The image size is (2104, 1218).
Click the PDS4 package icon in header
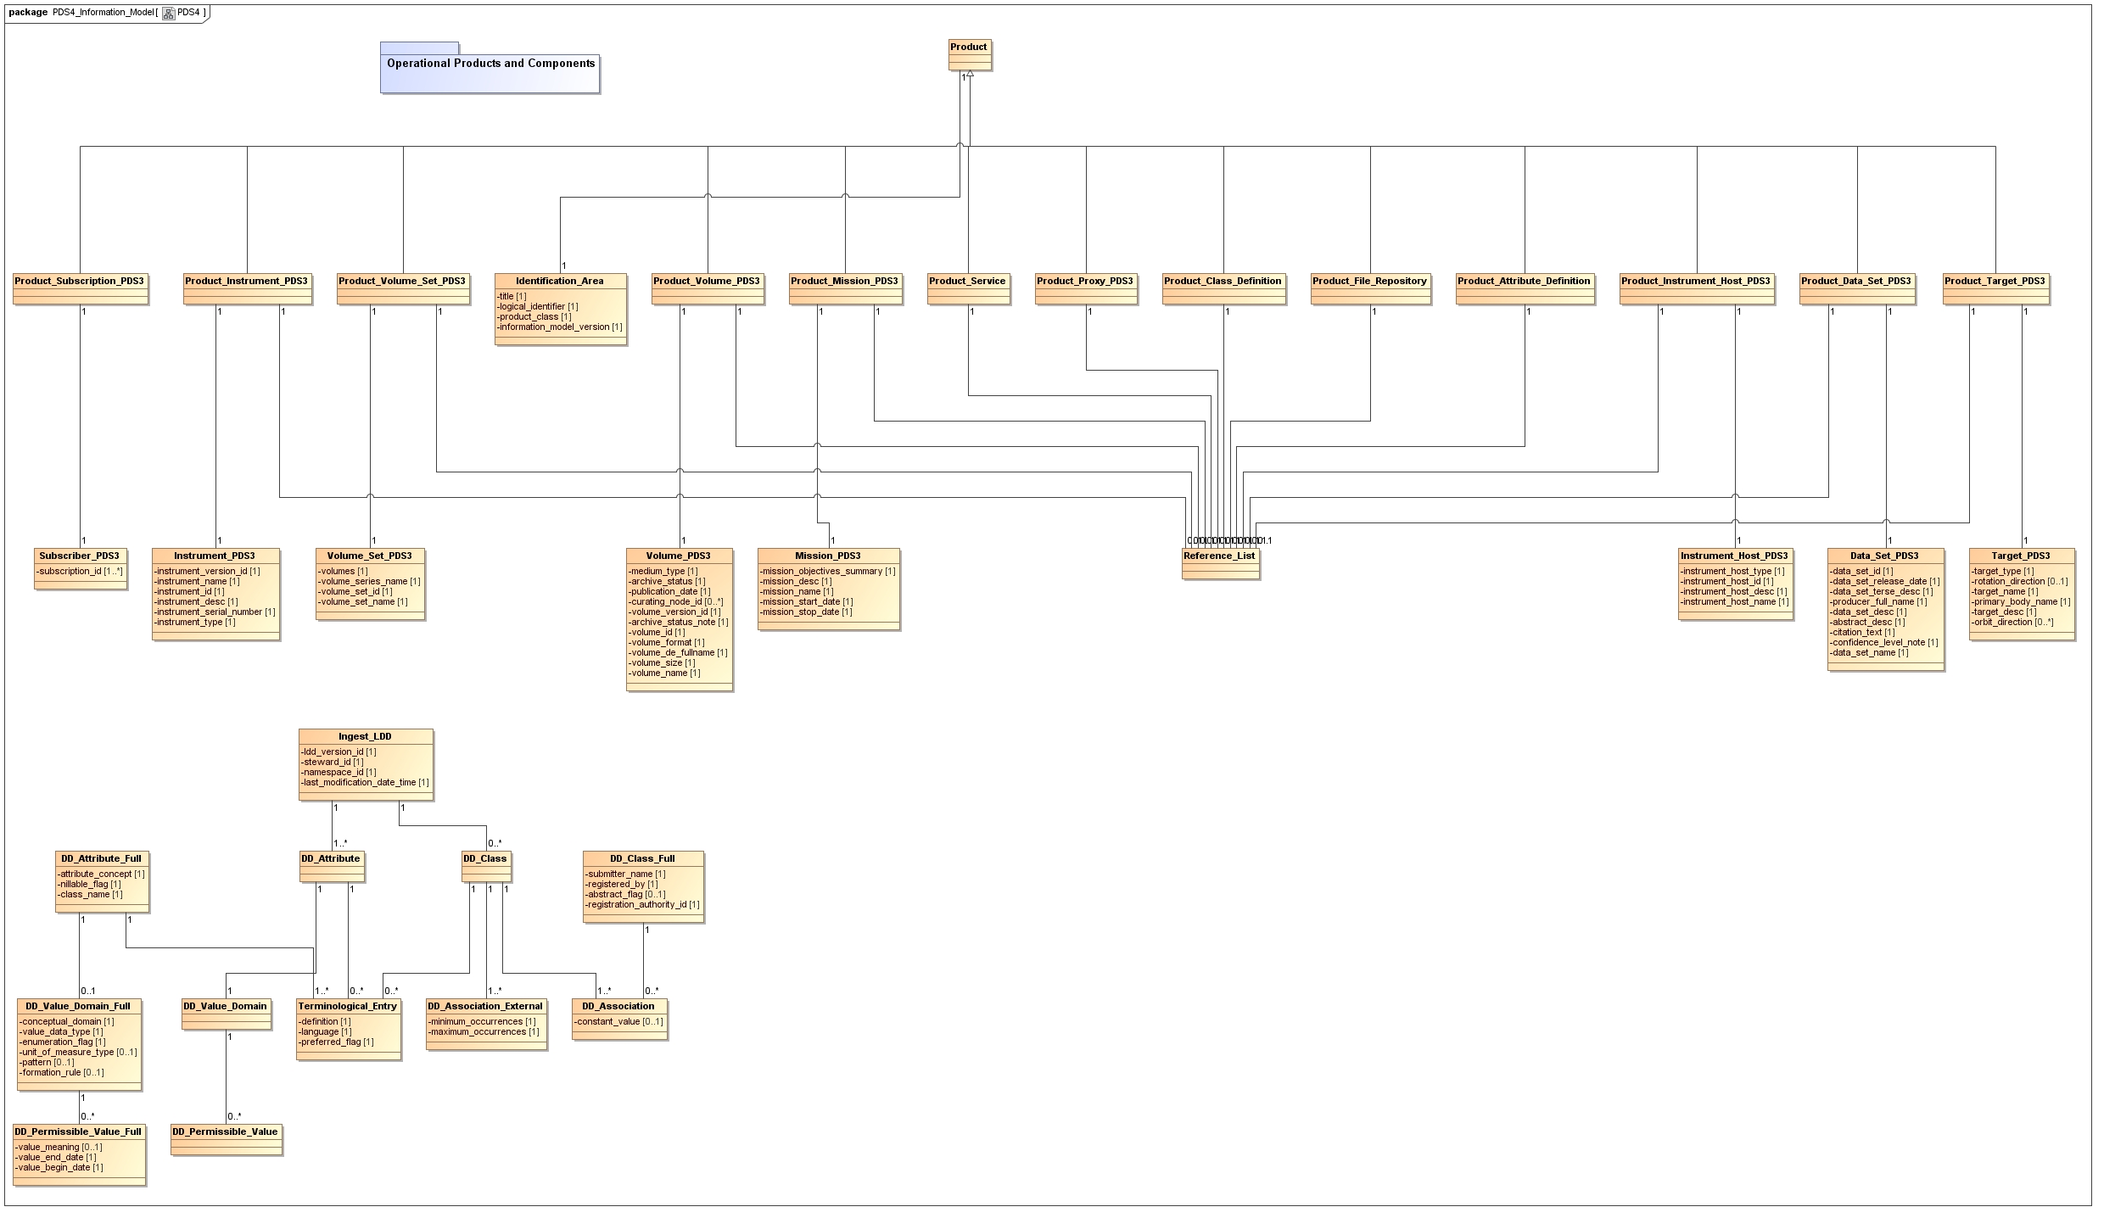tap(169, 13)
